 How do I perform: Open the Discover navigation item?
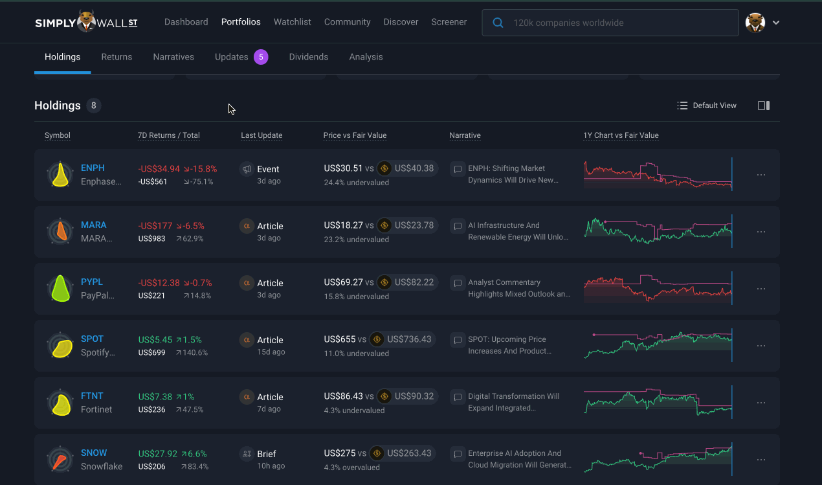point(401,22)
